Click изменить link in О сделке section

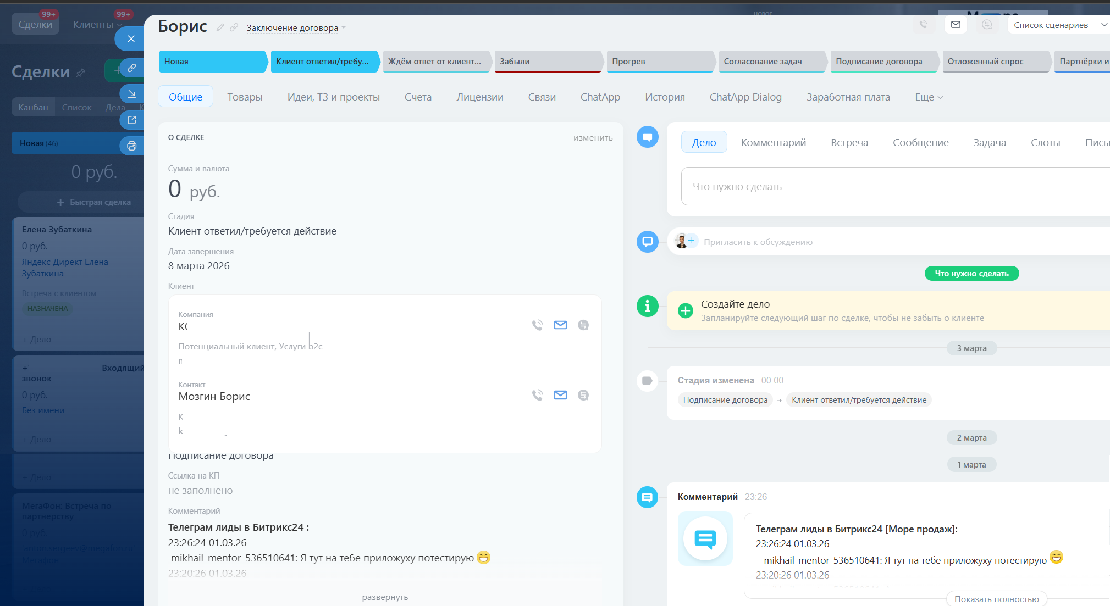[593, 138]
